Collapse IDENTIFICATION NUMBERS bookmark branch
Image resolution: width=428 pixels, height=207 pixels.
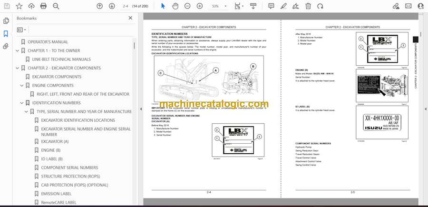[x=22, y=103]
